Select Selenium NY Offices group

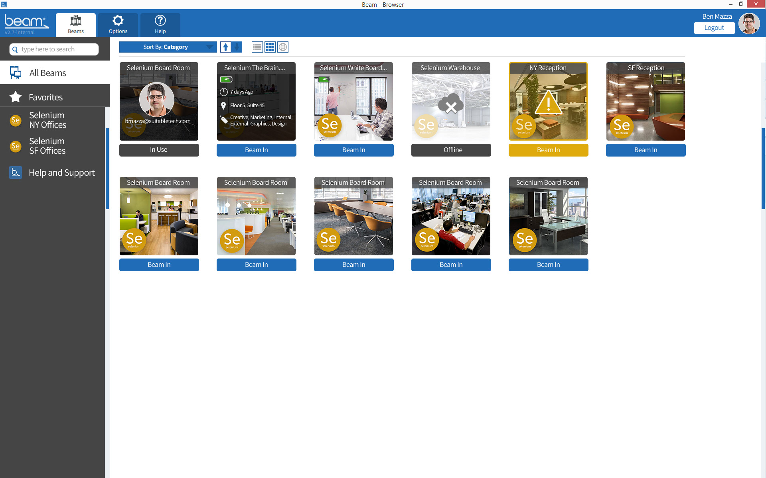[x=52, y=120]
